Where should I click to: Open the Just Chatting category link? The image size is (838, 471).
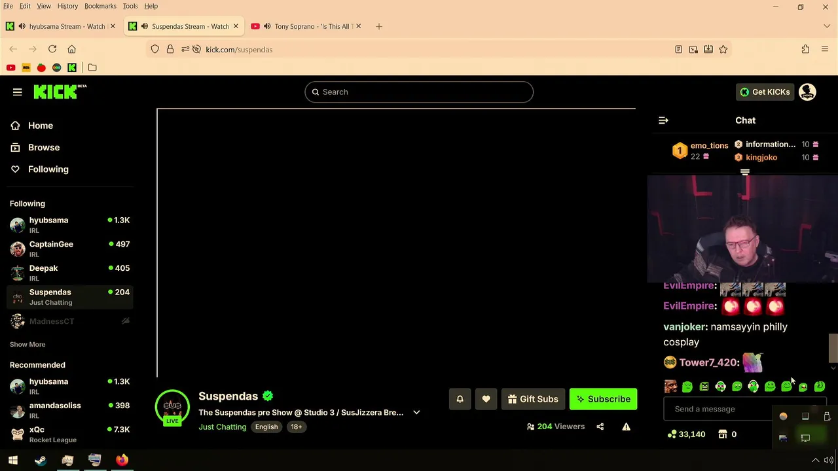(223, 427)
